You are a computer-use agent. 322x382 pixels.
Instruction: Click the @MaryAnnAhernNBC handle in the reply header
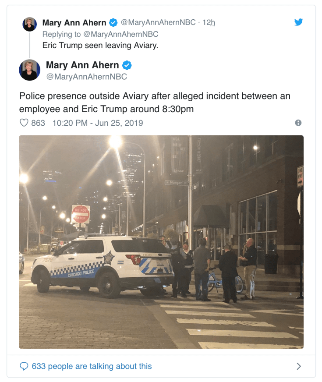coord(158,22)
